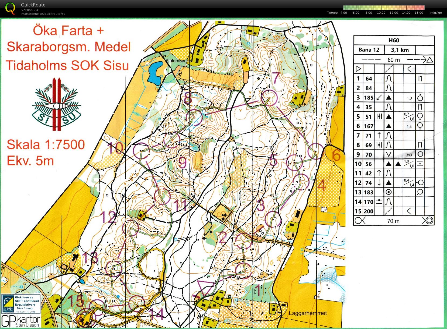Click the upward arrow symbol in control 7 row
The height and width of the screenshot is (329, 447).
pyautogui.click(x=379, y=135)
